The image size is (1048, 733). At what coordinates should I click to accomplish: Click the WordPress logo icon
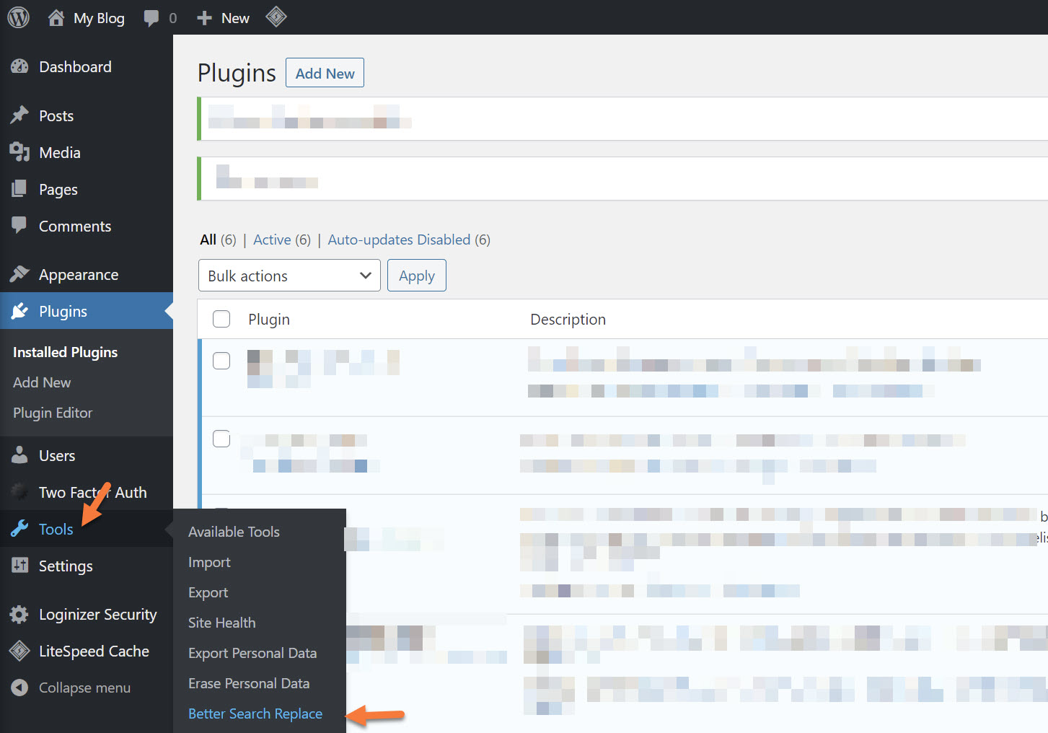click(19, 17)
